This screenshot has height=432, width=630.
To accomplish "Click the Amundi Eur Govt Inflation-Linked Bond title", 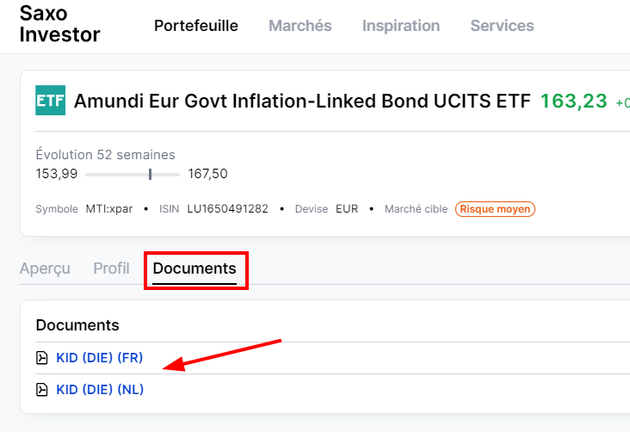I will pos(302,101).
